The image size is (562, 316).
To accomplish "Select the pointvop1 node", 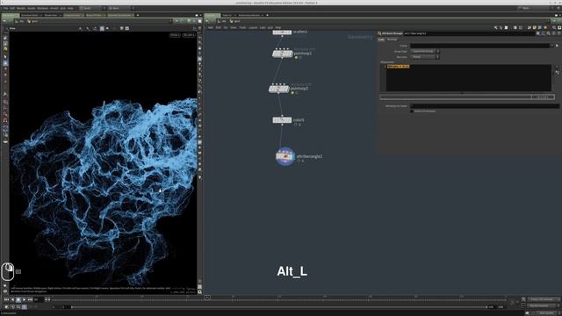I will click(x=283, y=54).
